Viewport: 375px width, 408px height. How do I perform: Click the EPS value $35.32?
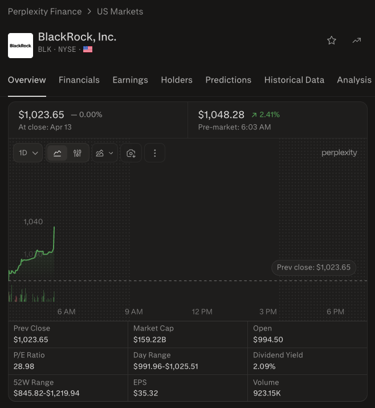click(x=146, y=393)
